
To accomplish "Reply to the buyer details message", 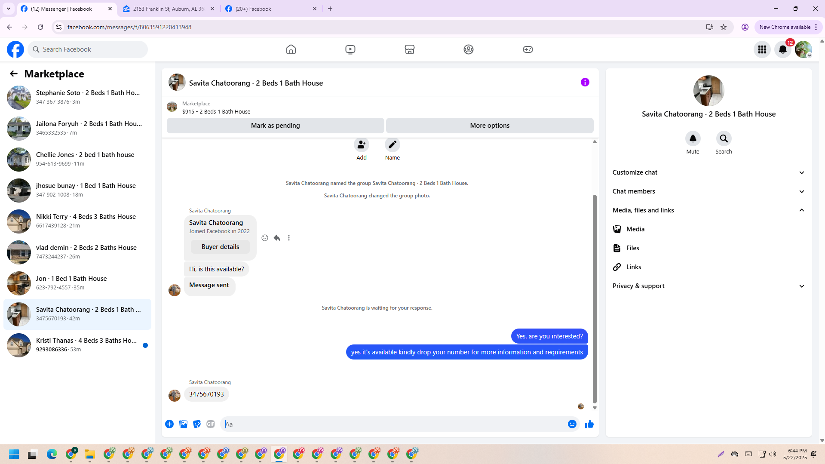I will [x=277, y=238].
